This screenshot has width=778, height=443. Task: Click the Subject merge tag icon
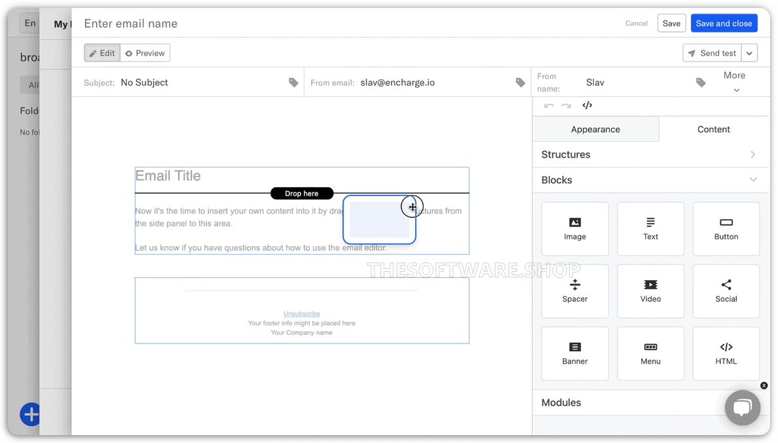[294, 82]
